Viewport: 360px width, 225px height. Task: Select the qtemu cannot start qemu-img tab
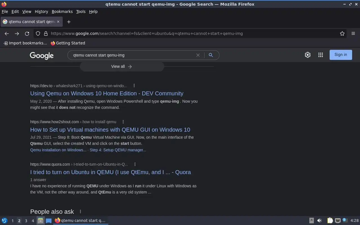(31, 22)
